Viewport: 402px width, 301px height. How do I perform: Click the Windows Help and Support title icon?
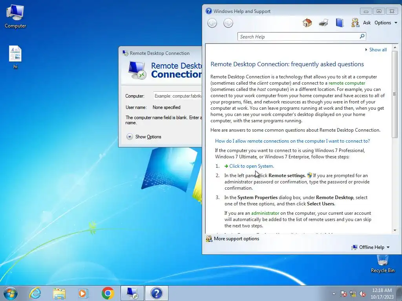[x=209, y=11]
